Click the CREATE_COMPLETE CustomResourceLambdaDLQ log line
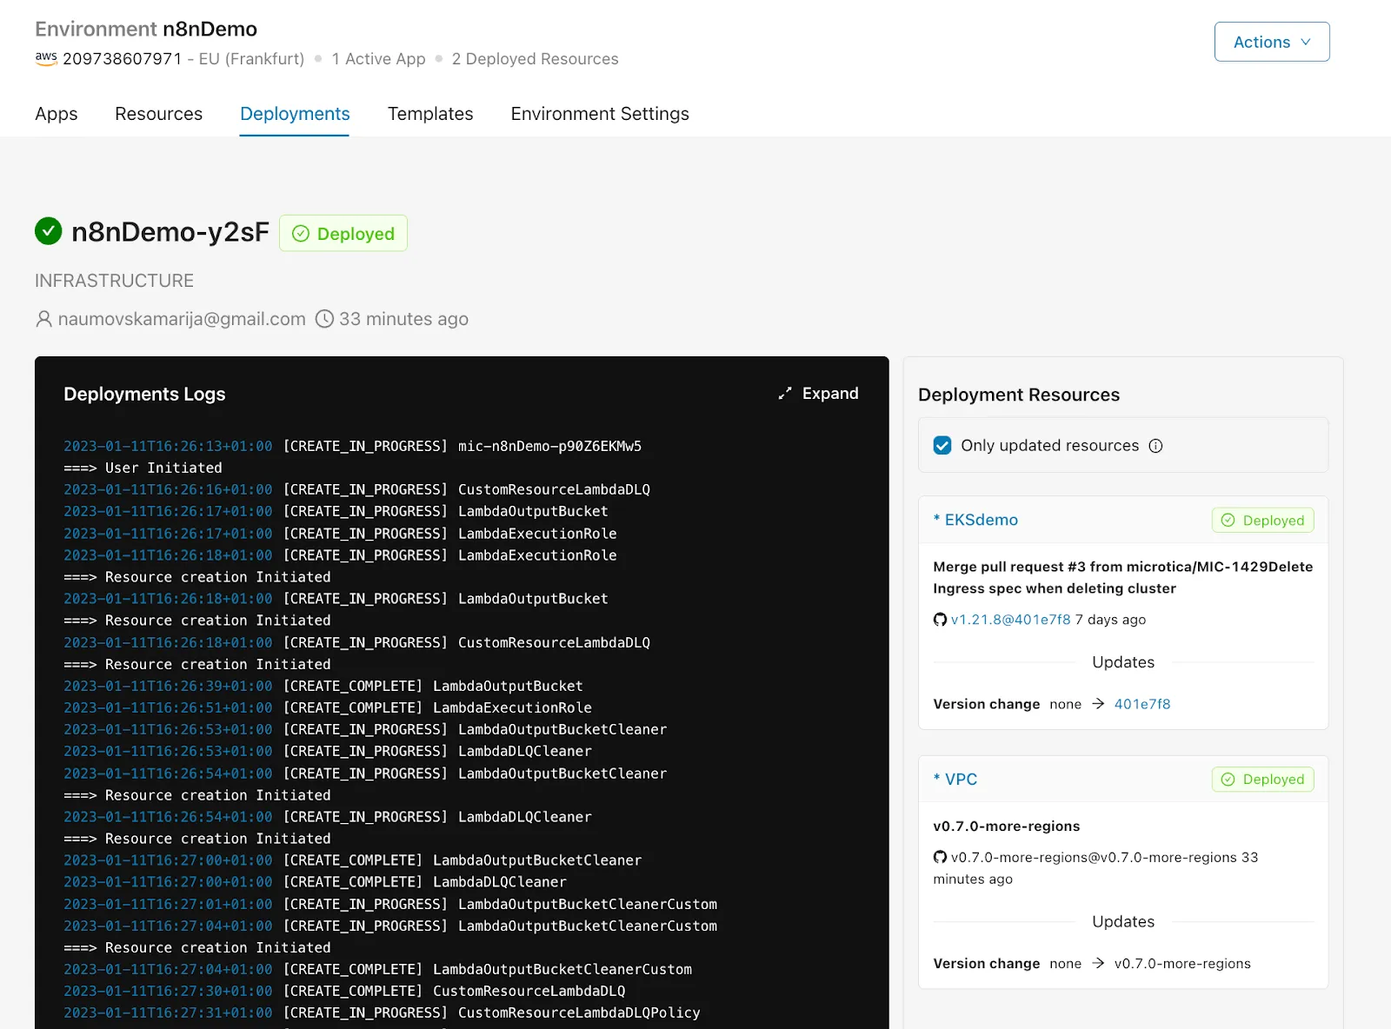This screenshot has height=1029, width=1391. 344,991
